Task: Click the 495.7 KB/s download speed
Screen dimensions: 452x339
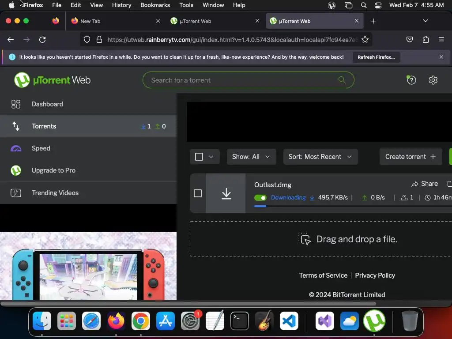Action: [x=333, y=197]
